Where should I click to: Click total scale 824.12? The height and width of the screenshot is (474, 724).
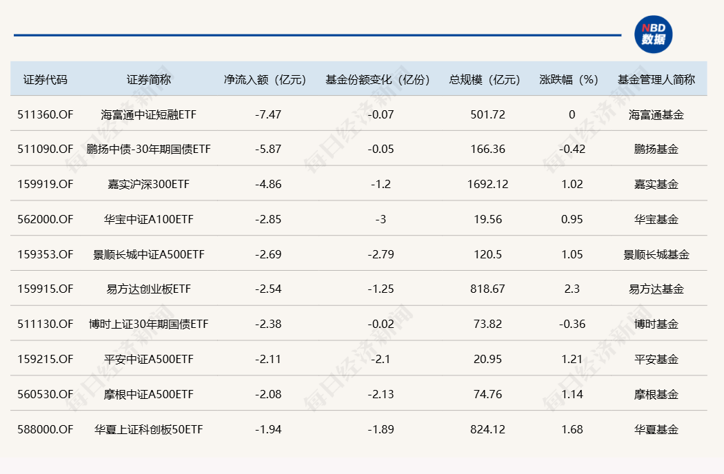tap(487, 429)
